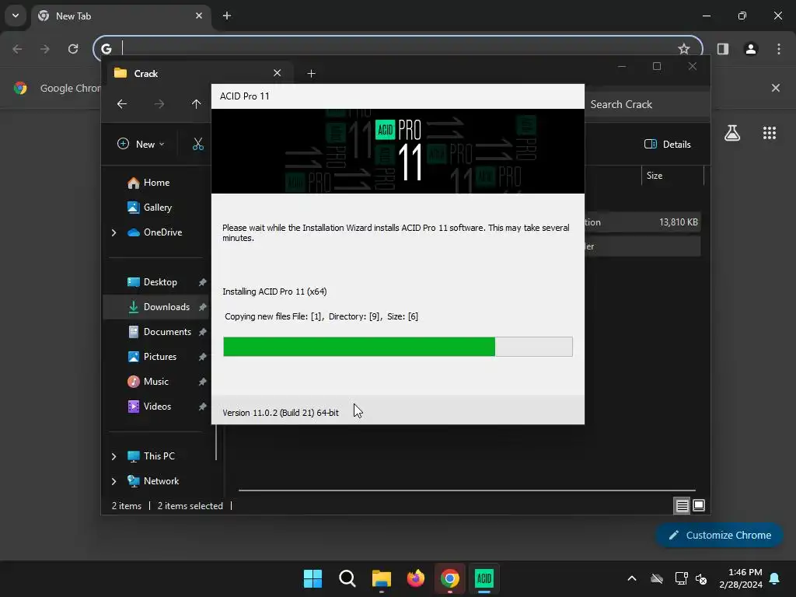This screenshot has height=597, width=796.
Task: Open Windows taskbar Search
Action: [x=347, y=578]
